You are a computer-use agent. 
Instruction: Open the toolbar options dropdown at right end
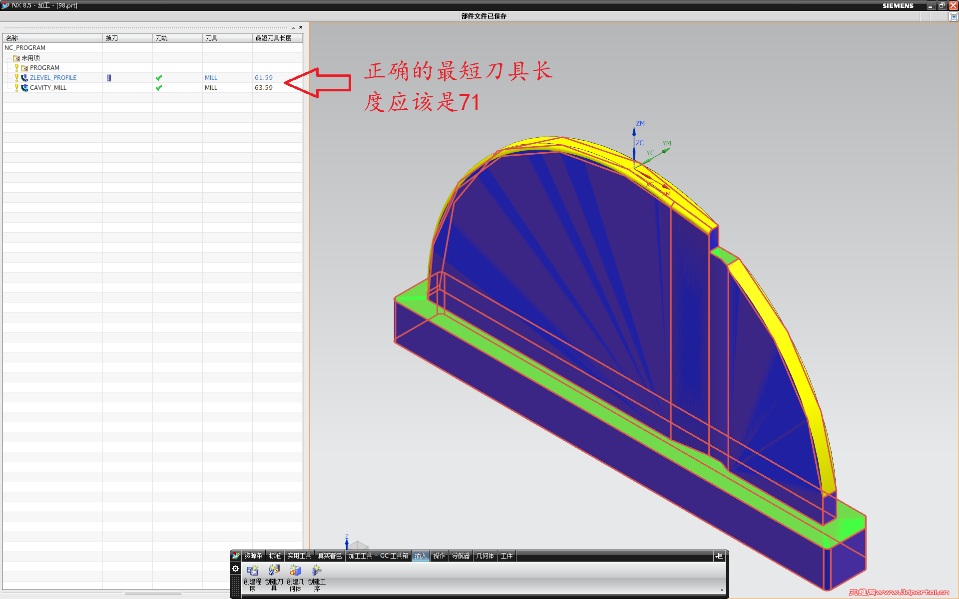click(x=720, y=556)
